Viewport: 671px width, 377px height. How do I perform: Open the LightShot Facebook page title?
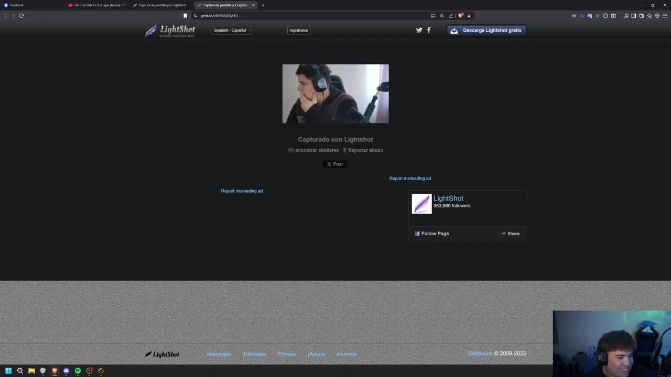click(448, 198)
